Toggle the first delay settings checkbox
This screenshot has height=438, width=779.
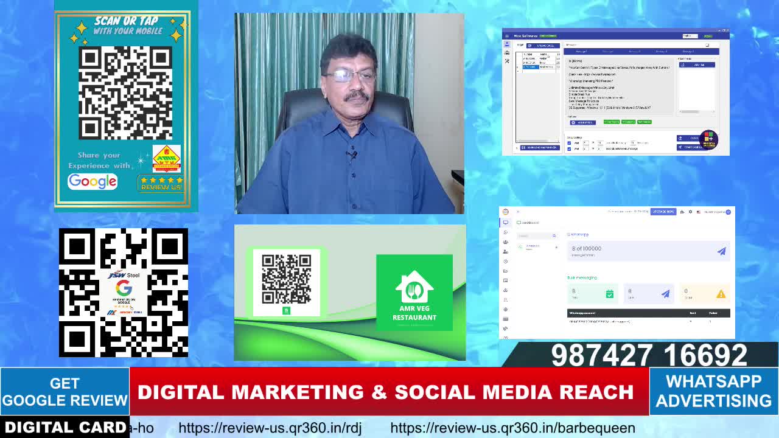[x=570, y=143]
